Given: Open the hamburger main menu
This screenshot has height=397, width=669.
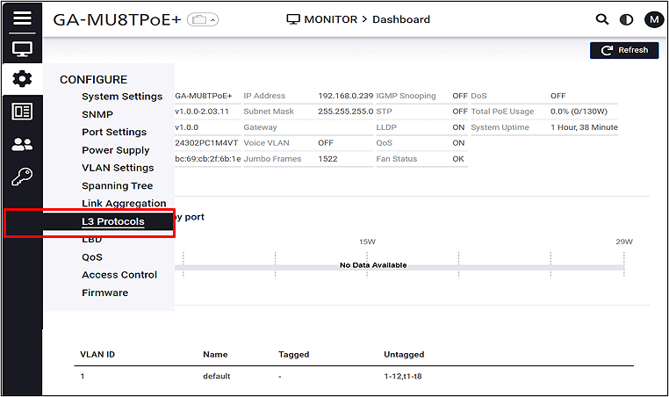Looking at the screenshot, I should coord(22,18).
